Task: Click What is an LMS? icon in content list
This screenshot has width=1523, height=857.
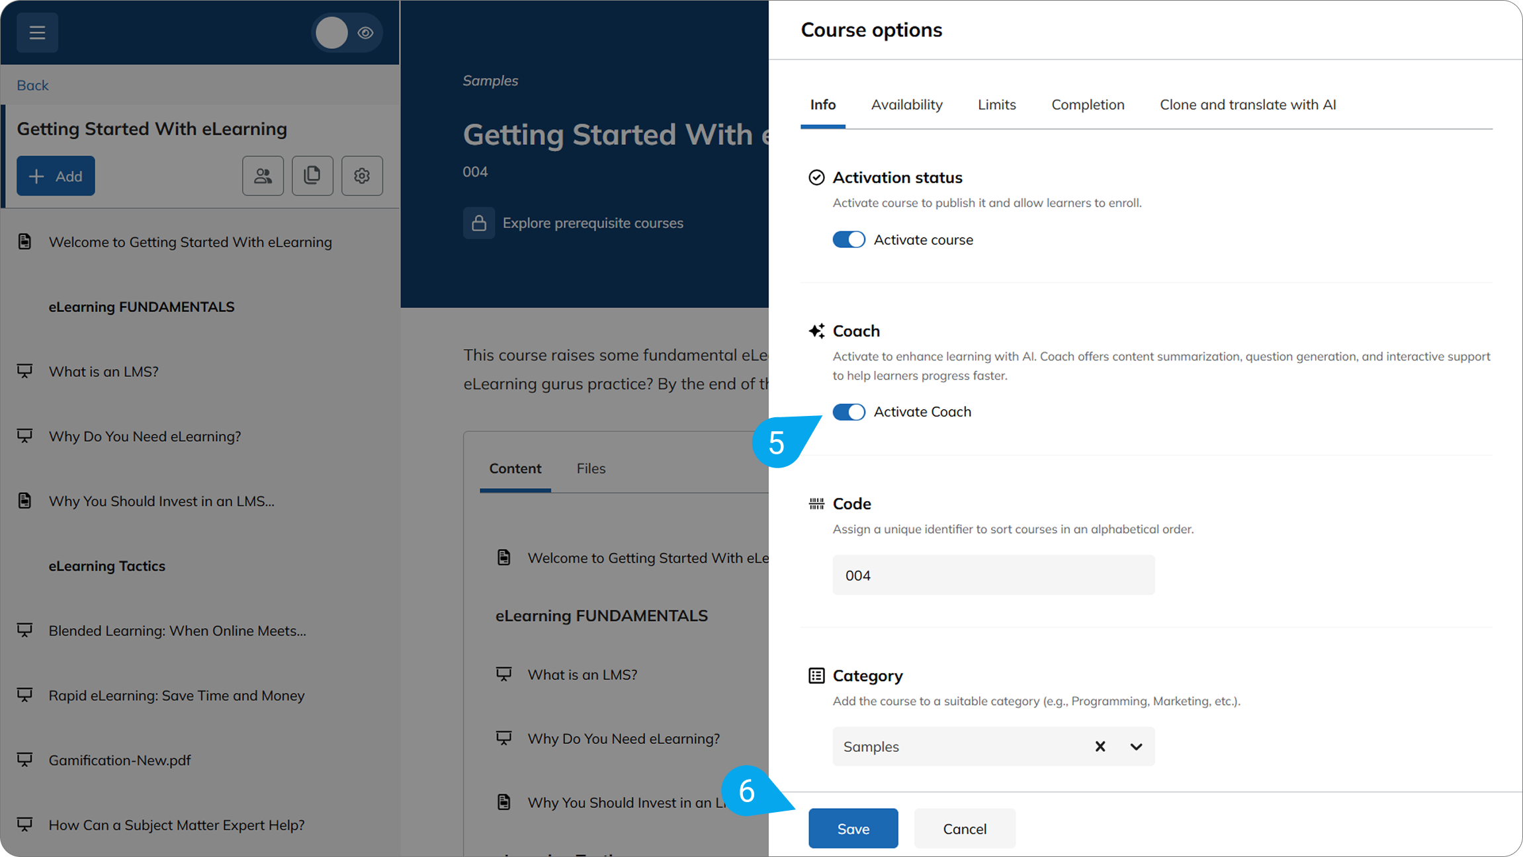Action: coord(504,674)
